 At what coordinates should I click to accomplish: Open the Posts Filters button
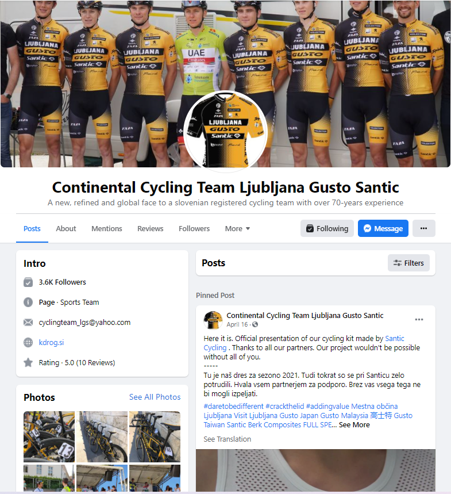pos(408,263)
